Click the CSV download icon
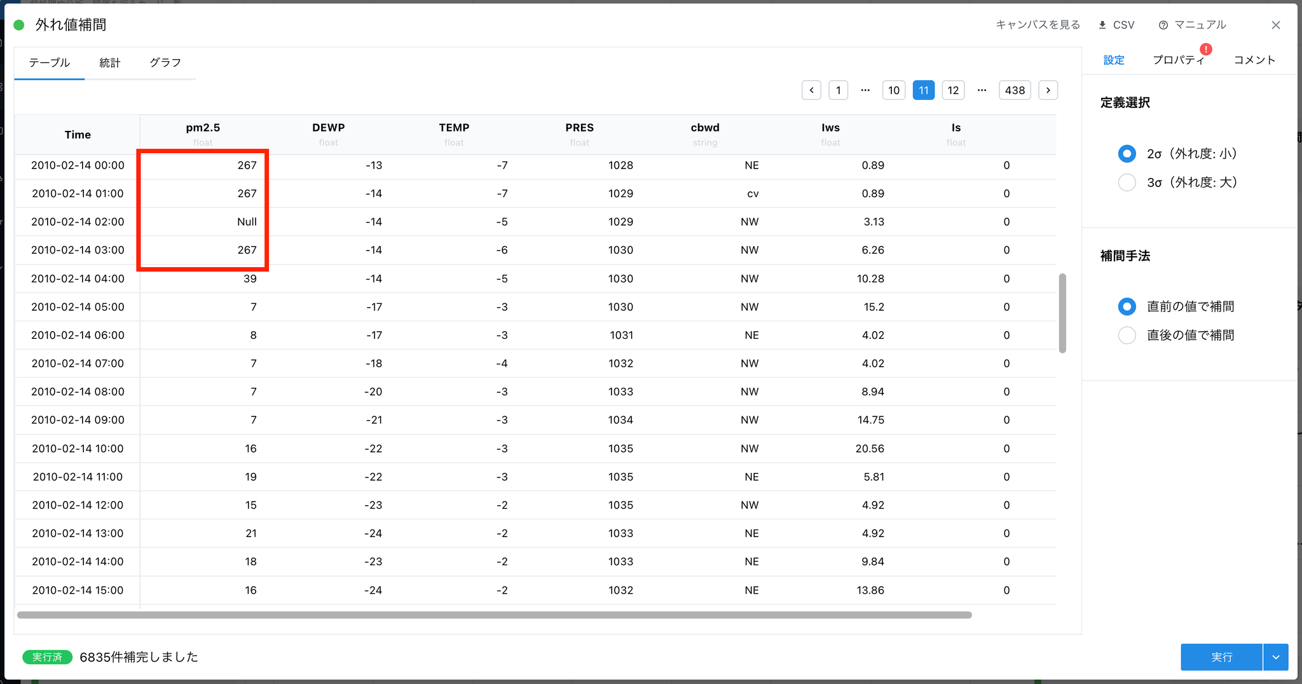The width and height of the screenshot is (1302, 684). point(1102,25)
